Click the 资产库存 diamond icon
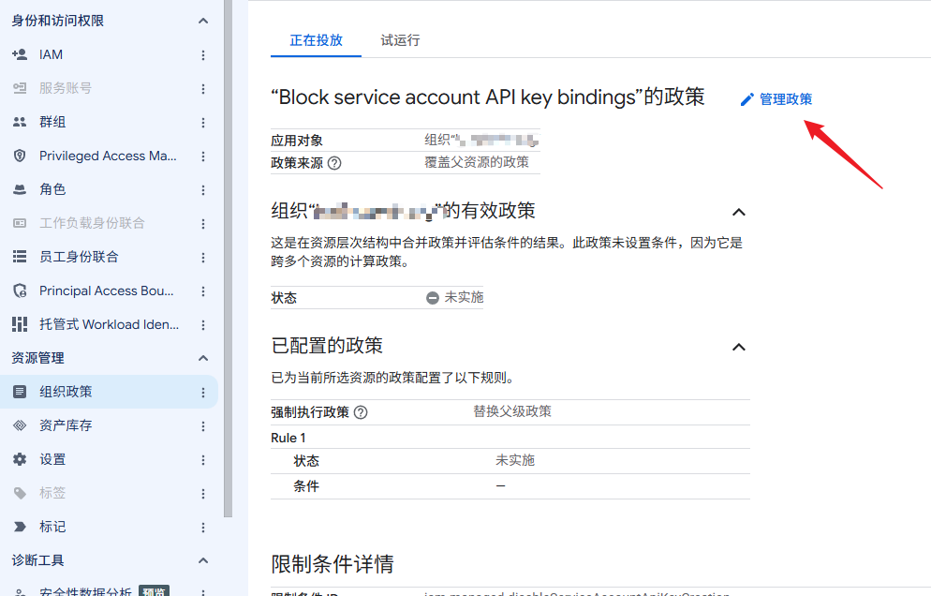 click(20, 425)
